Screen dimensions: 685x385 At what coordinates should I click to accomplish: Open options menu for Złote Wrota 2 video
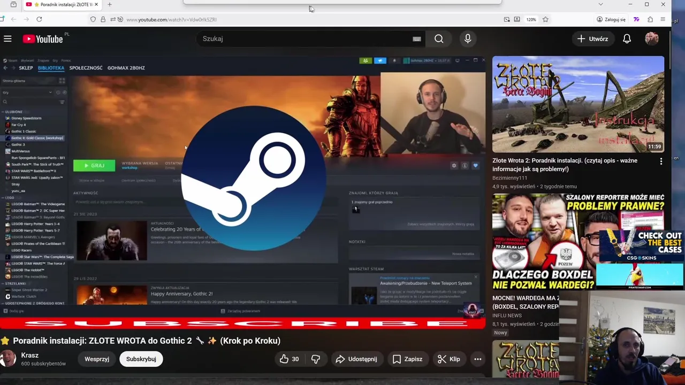[661, 161]
